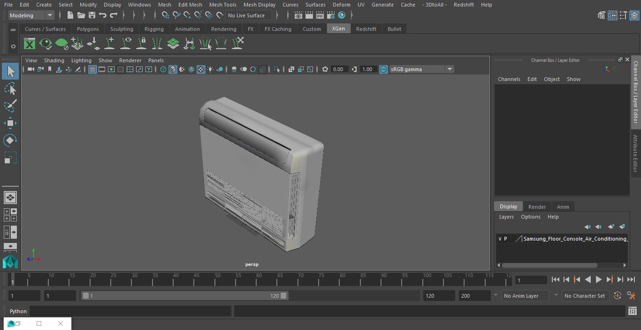This screenshot has height=330, width=641.
Task: Toggle layer playback P box
Action: (505, 239)
